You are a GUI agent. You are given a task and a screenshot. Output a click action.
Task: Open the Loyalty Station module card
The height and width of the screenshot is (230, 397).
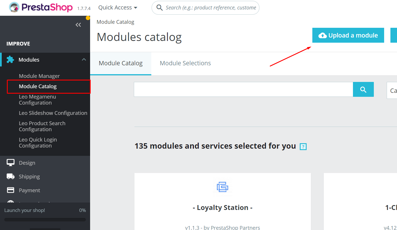click(223, 207)
